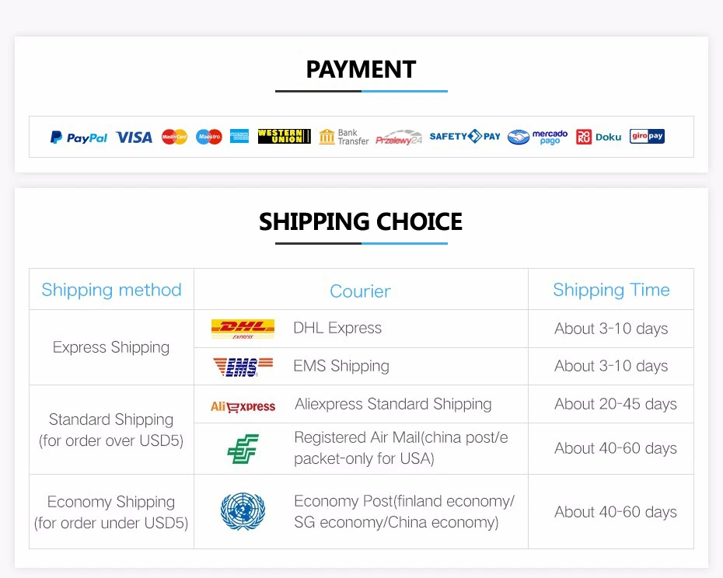Click the SafetyPay logo
The height and width of the screenshot is (578, 723).
465,137
